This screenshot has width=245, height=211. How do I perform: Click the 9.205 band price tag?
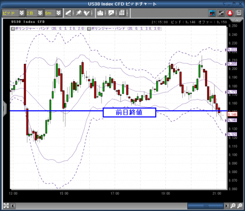click(x=232, y=64)
